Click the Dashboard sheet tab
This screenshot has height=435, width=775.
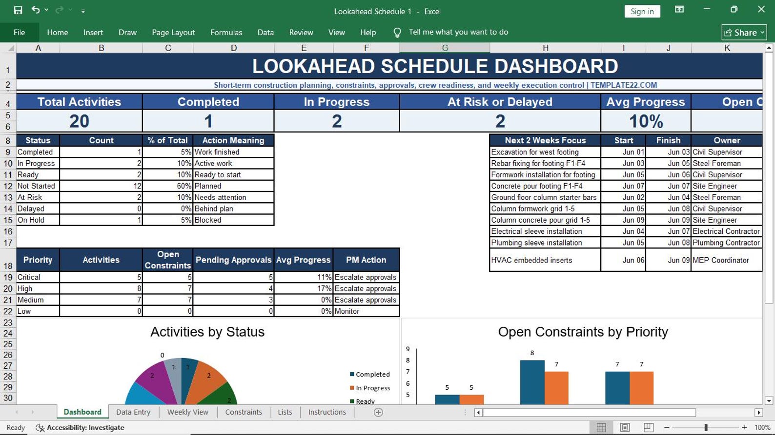click(x=82, y=412)
